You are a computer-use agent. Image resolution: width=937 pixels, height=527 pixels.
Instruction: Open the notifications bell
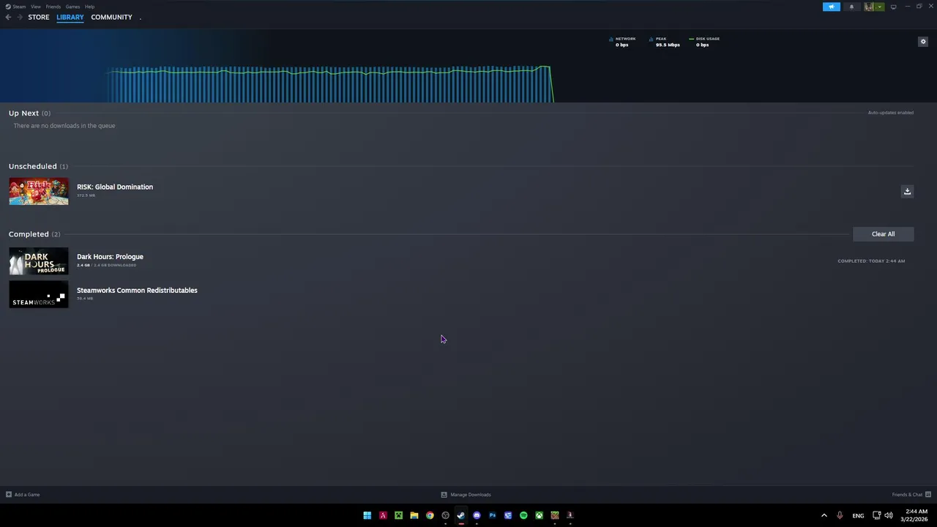(851, 7)
